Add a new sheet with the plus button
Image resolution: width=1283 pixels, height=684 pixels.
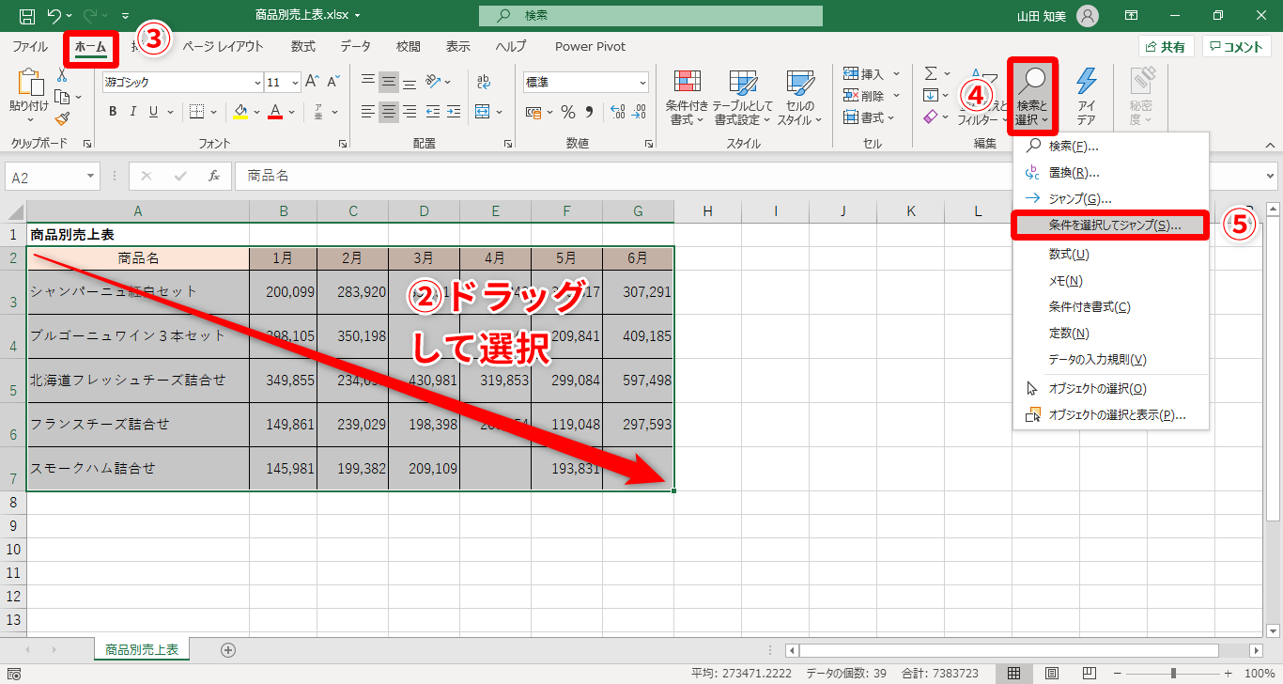(227, 649)
